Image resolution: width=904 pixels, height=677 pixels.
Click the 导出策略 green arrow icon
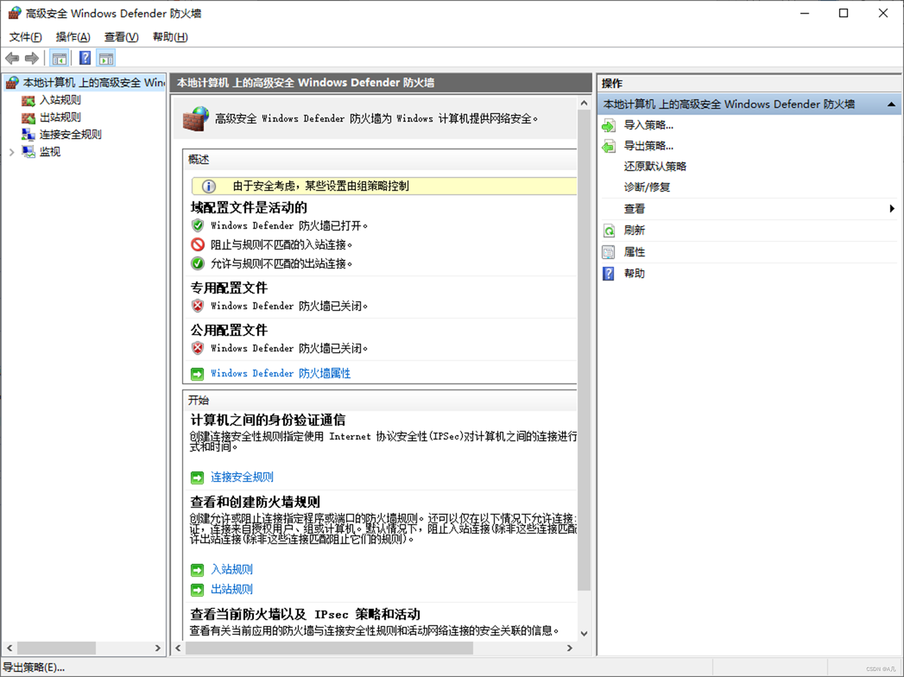pyautogui.click(x=609, y=146)
